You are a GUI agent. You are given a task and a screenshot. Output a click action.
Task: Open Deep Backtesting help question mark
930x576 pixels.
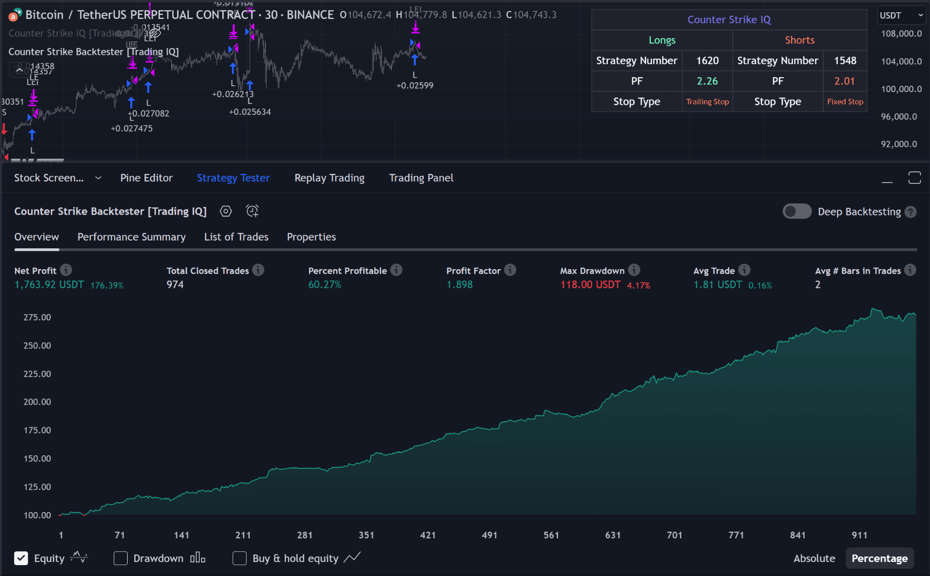click(x=910, y=212)
